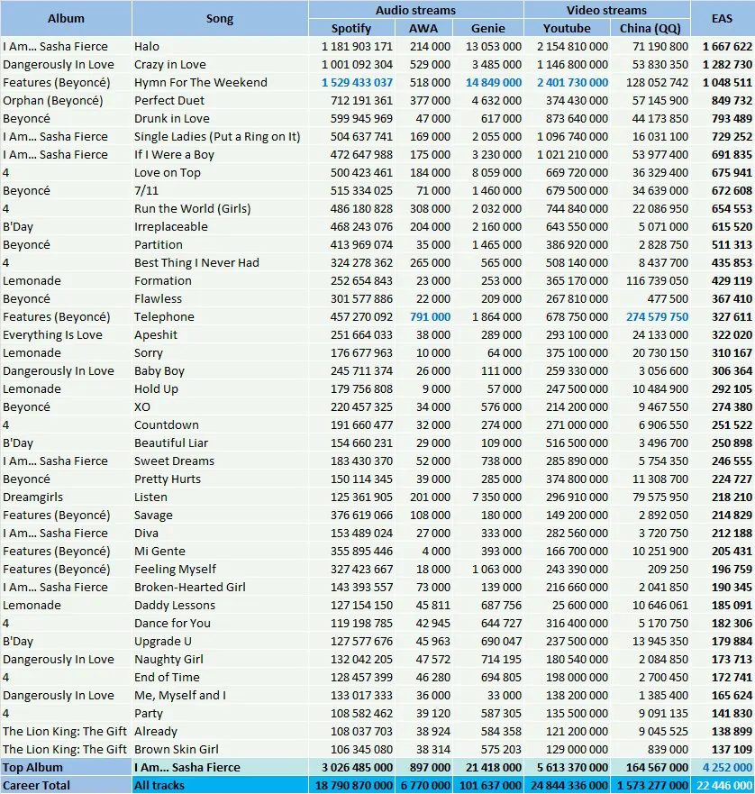Select the Spotify column header

pyautogui.click(x=351, y=28)
